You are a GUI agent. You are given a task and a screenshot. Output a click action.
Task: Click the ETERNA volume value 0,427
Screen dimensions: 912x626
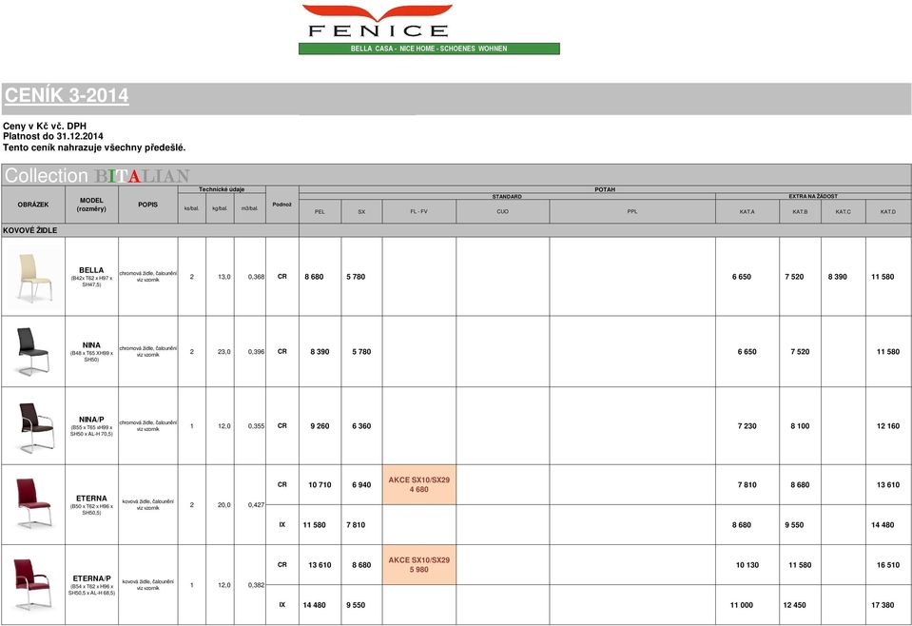[256, 505]
